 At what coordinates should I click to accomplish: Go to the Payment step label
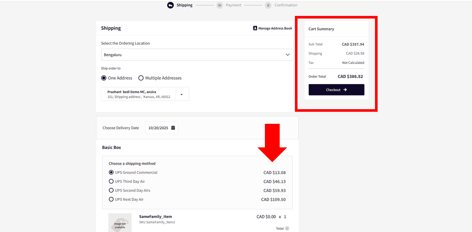point(233,5)
